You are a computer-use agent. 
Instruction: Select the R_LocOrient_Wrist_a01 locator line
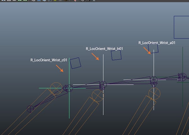pyautogui.click(x=154, y=66)
